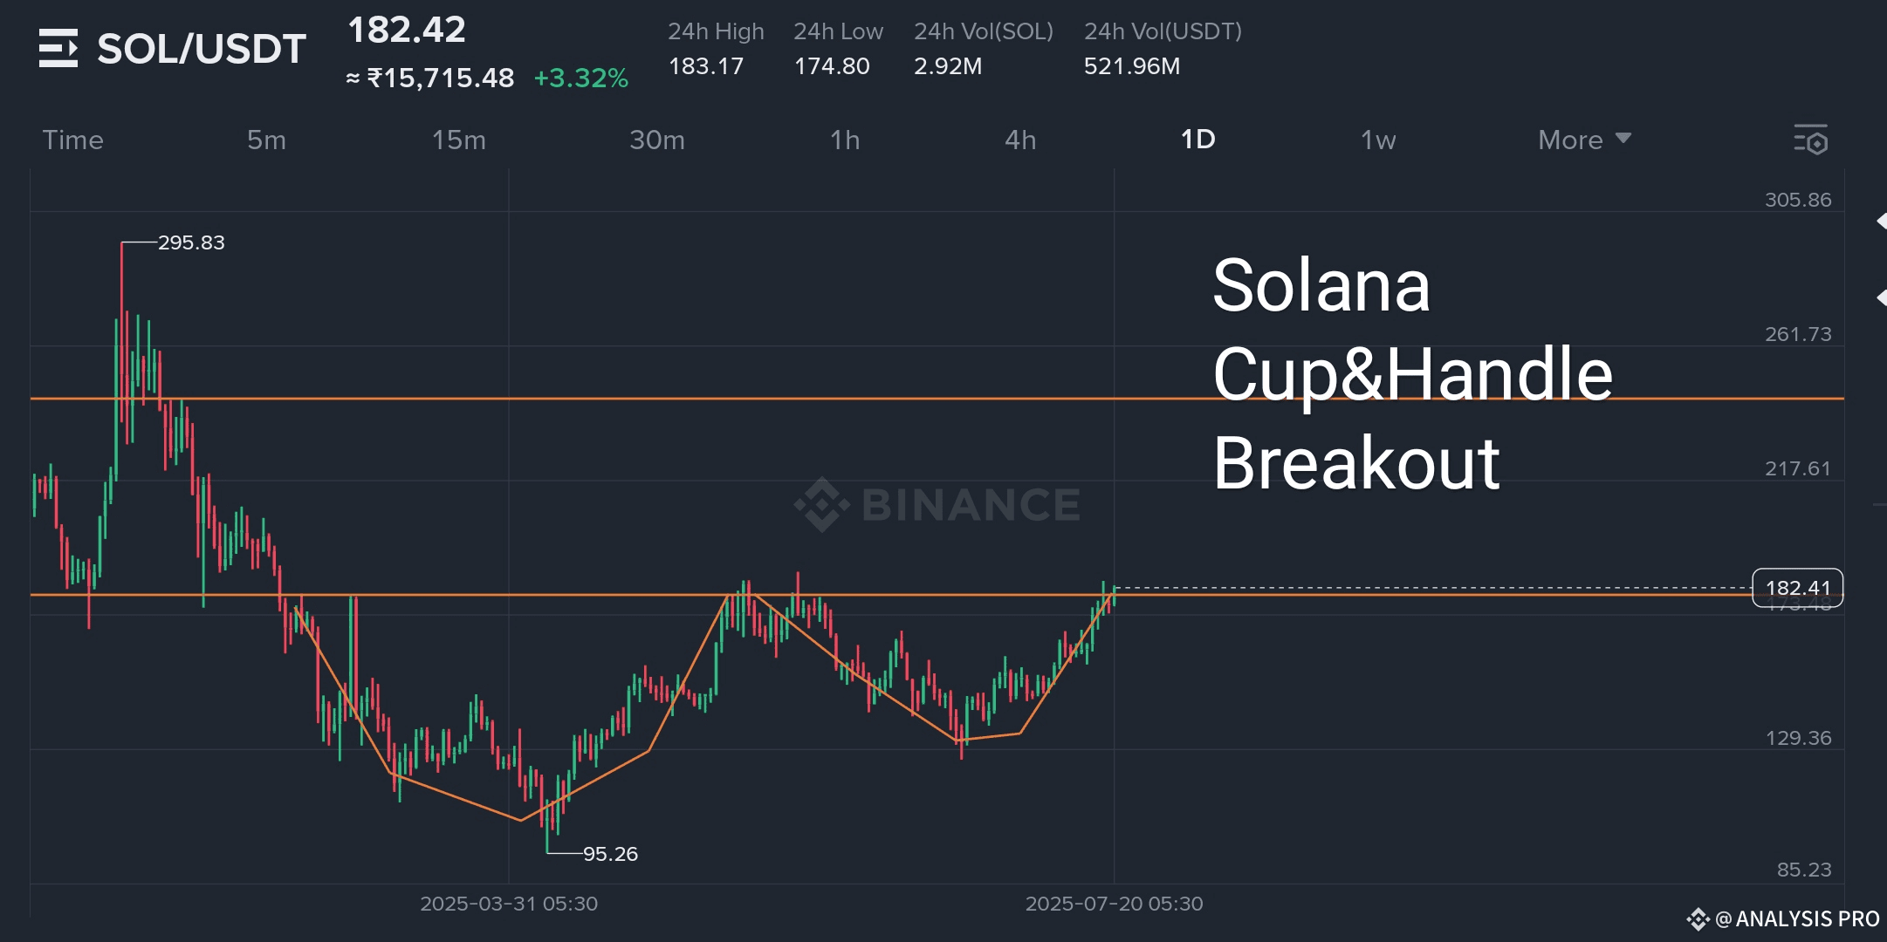The image size is (1887, 942).
Task: Expand the More timeframes dropdown
Action: pos(1584,140)
